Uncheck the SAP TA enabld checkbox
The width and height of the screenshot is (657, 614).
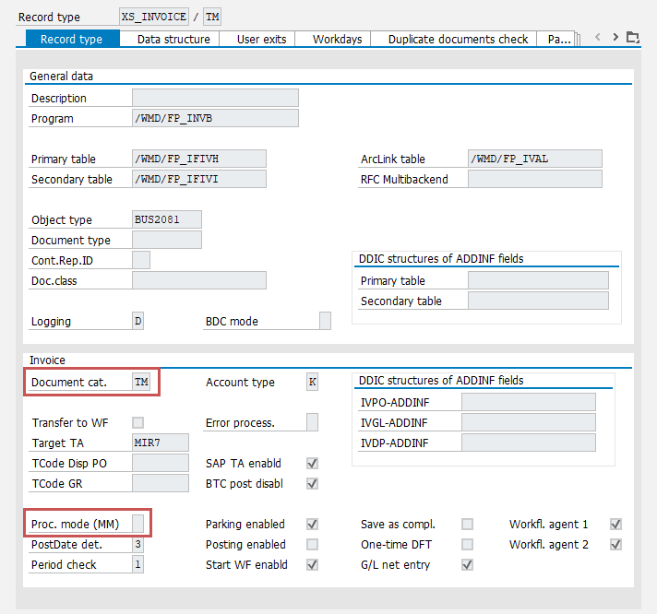(312, 464)
